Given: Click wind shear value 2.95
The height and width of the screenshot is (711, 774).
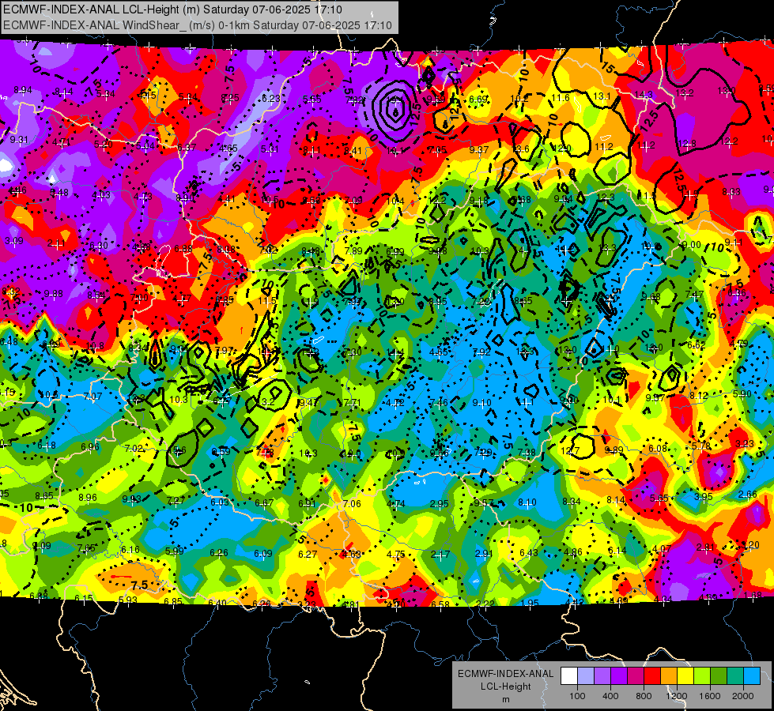Looking at the screenshot, I should pyautogui.click(x=440, y=504).
